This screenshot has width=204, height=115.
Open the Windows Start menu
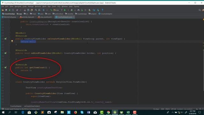(3, 112)
